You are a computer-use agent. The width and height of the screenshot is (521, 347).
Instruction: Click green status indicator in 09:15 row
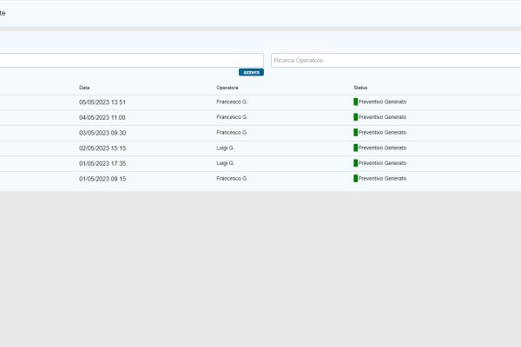355,179
